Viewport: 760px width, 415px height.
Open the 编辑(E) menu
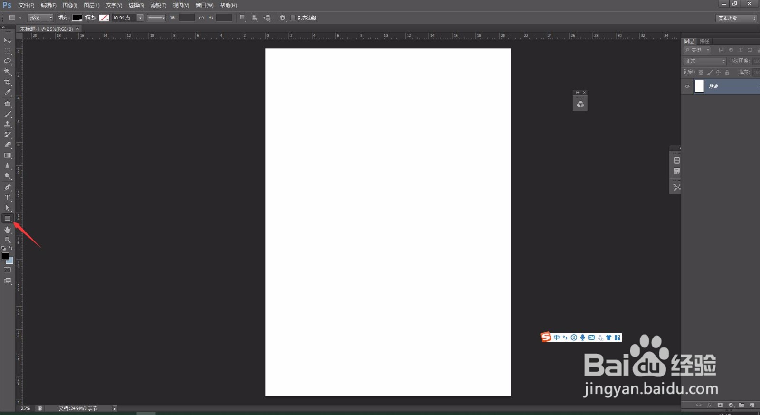pyautogui.click(x=48, y=5)
